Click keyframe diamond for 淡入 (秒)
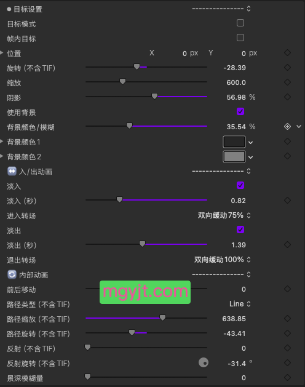Screen dimensions: 305x387 pos(287,201)
